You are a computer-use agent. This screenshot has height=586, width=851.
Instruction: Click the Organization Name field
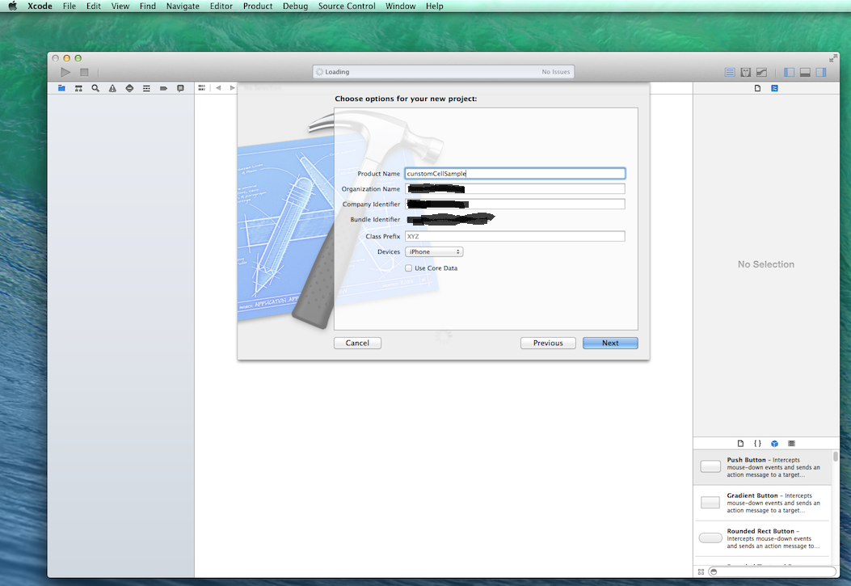pos(515,189)
